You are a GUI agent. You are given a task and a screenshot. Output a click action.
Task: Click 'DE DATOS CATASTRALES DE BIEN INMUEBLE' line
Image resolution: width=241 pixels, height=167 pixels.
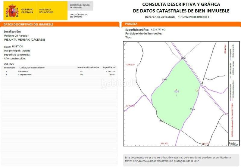point(181,11)
